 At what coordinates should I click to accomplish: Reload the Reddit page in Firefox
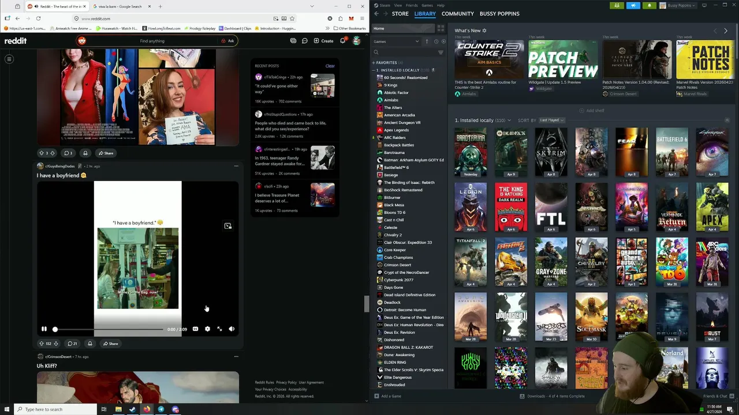38,18
